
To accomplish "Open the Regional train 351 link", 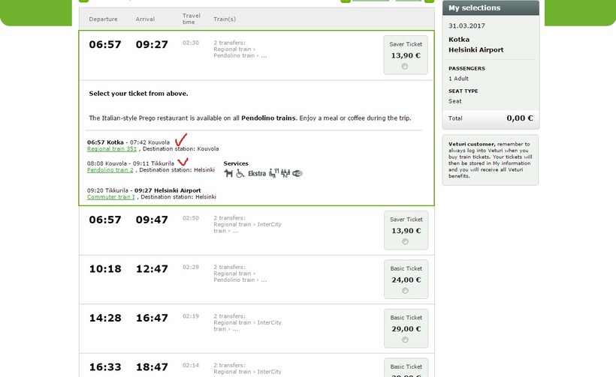I will (112, 149).
